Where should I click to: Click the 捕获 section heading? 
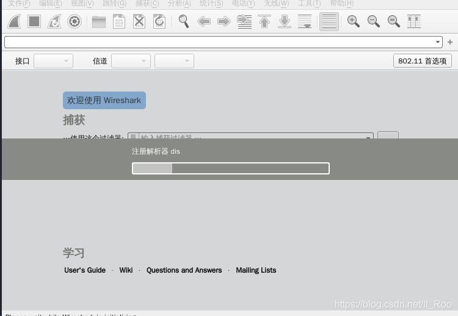point(74,120)
